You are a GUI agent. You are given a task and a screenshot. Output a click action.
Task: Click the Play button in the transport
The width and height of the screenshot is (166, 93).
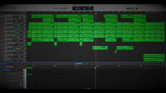click(x=64, y=8)
